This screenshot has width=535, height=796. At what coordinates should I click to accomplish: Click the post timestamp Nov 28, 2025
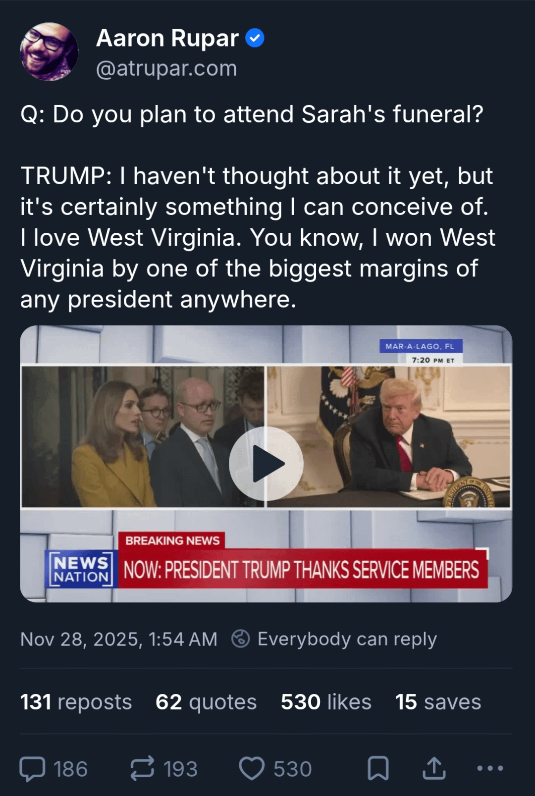[118, 639]
